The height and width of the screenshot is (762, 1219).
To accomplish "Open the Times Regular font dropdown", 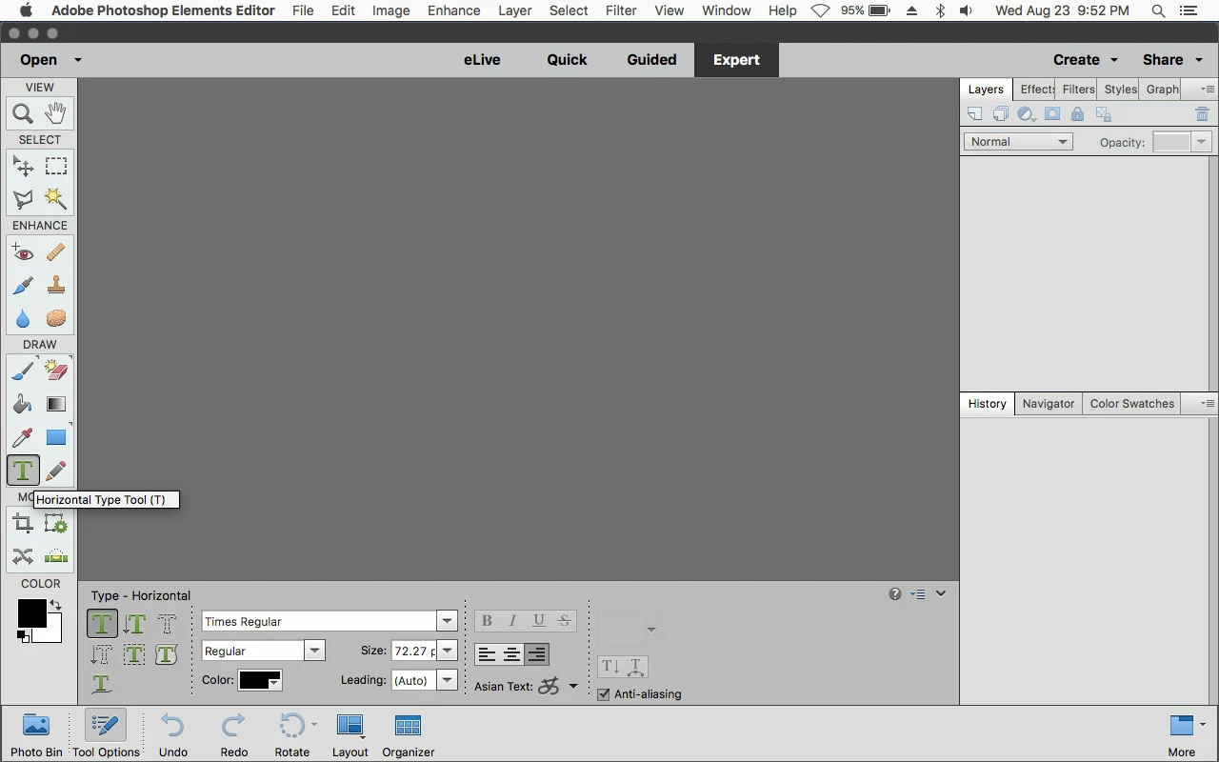I will pyautogui.click(x=447, y=621).
